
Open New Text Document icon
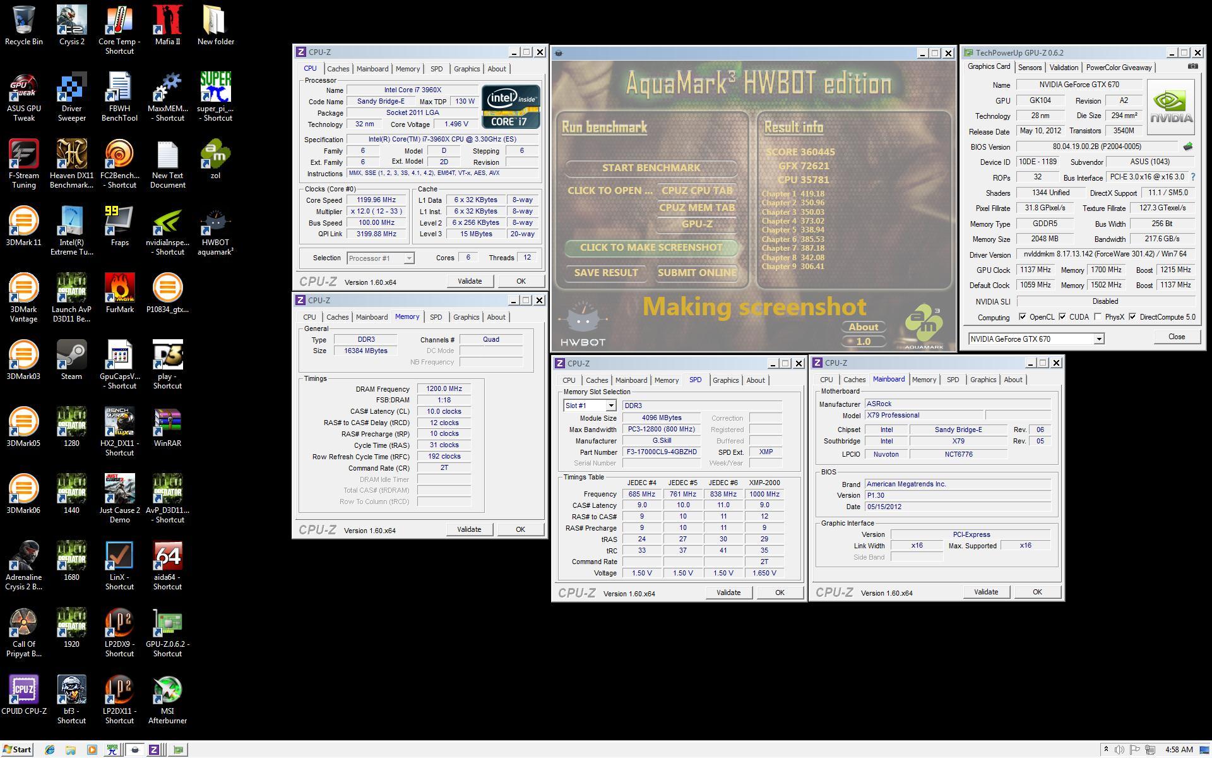(167, 164)
